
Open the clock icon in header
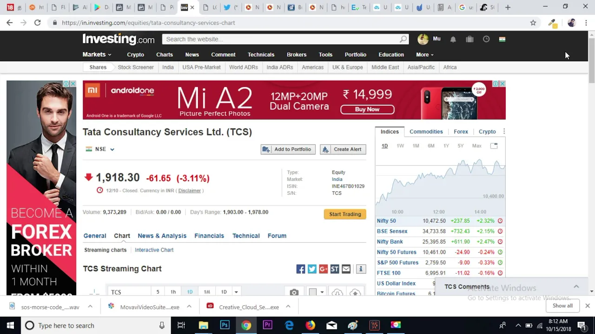pos(486,39)
